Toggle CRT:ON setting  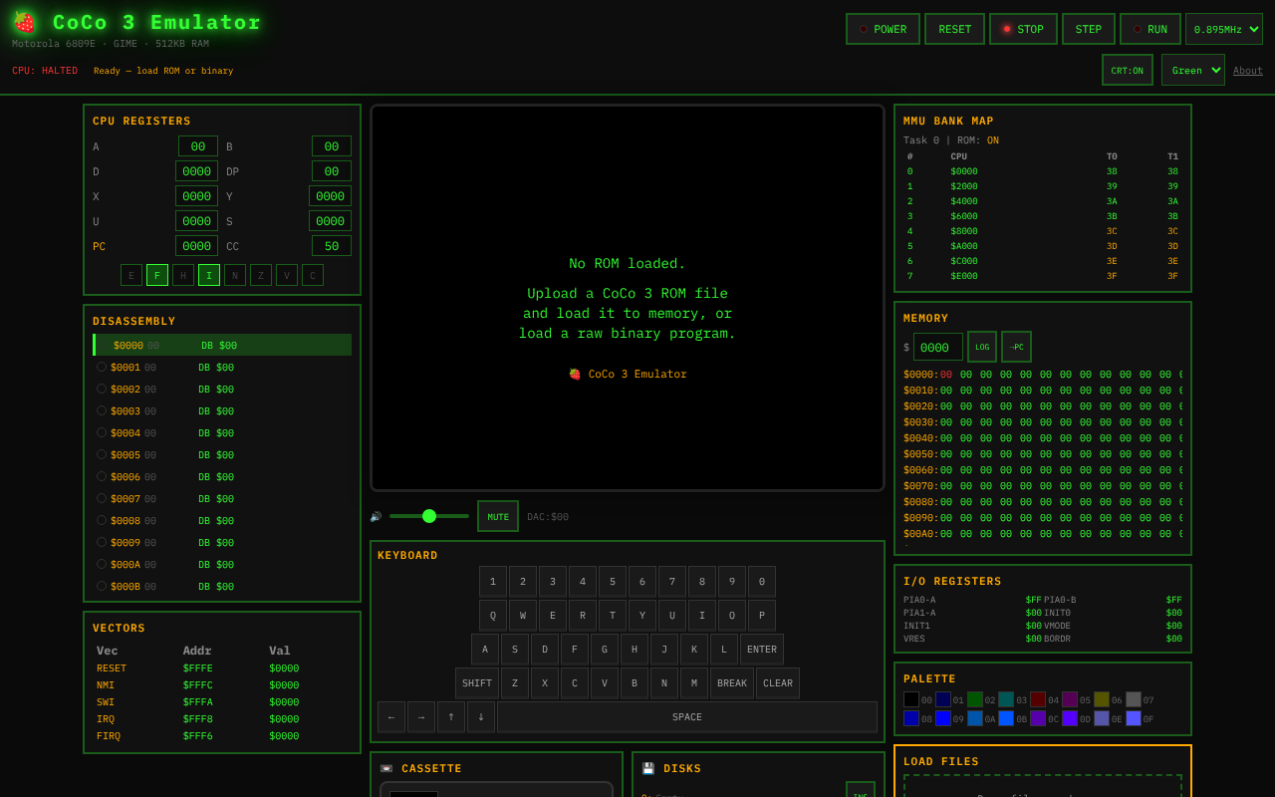tap(1127, 69)
